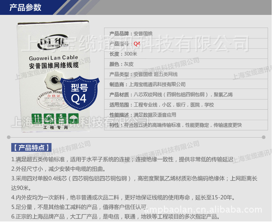The image size is (272, 224).
Task: Click '工程专用' label below green icons
Action: [x=55, y=127]
